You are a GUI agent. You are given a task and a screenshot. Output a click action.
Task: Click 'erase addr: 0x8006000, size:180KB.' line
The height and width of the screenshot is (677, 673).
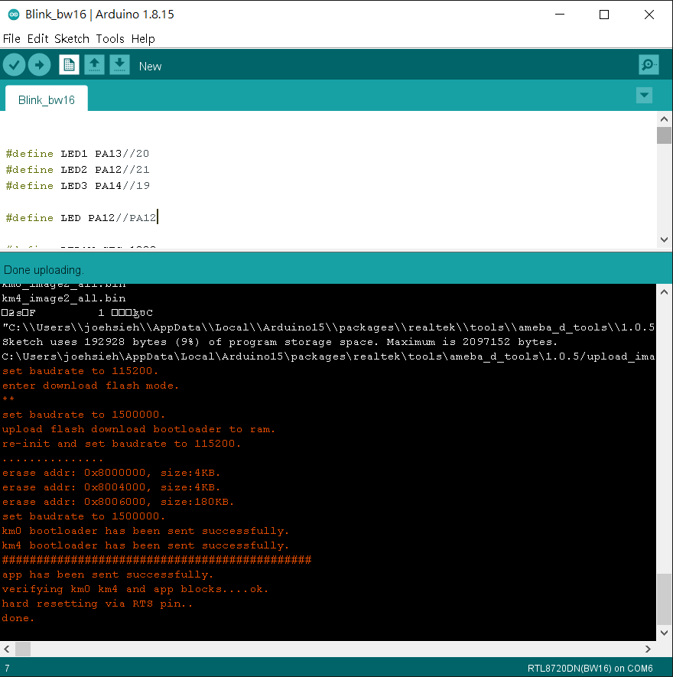coord(118,502)
